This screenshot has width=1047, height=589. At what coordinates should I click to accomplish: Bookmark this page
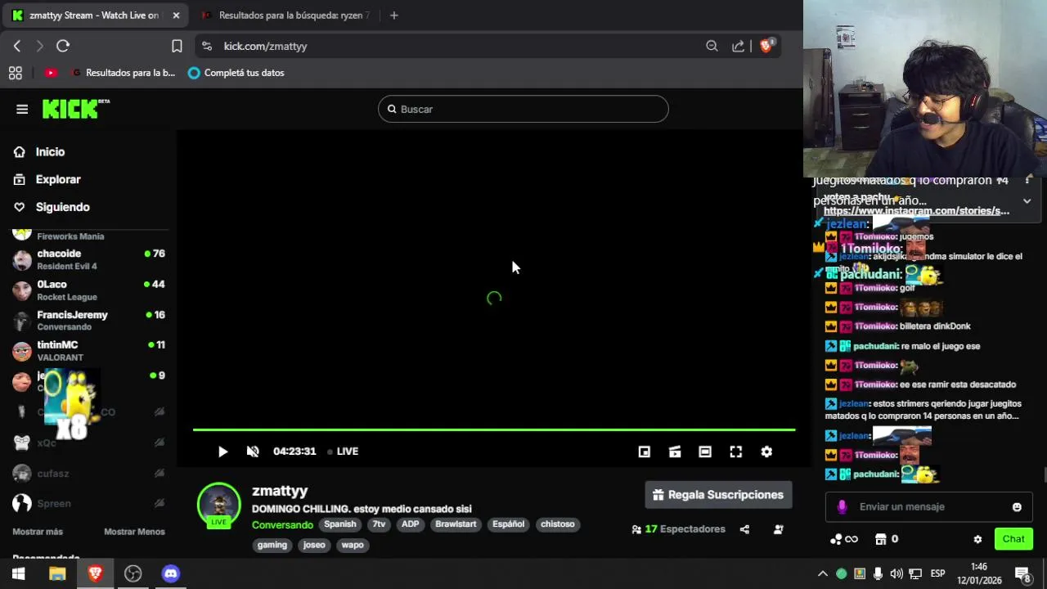pos(177,47)
